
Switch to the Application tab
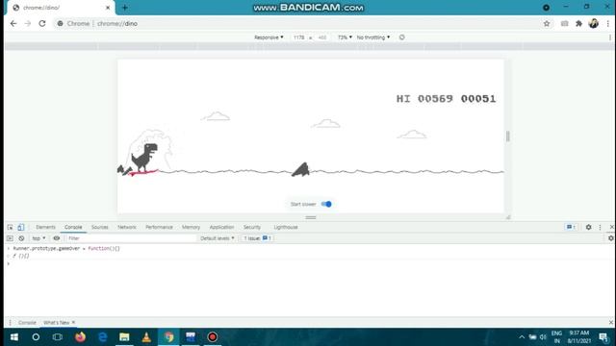(221, 227)
